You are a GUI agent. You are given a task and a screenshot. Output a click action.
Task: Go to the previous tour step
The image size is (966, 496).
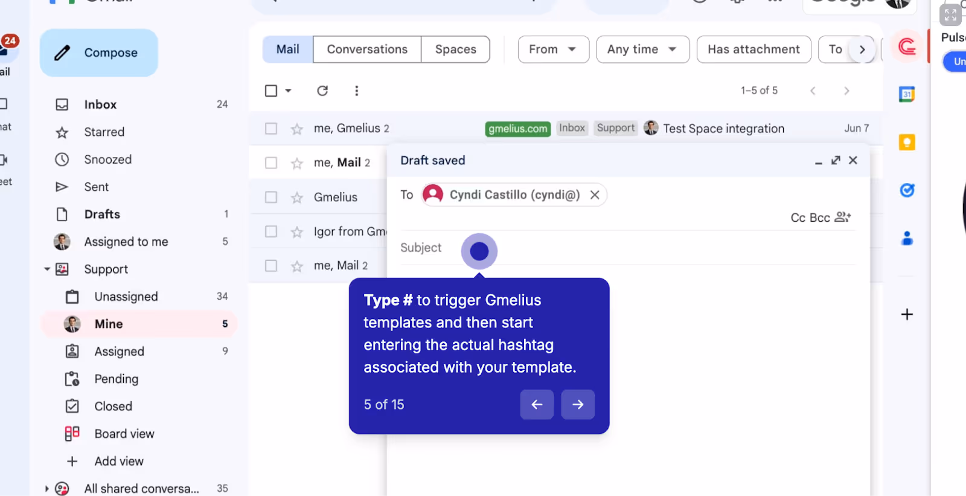pyautogui.click(x=537, y=405)
